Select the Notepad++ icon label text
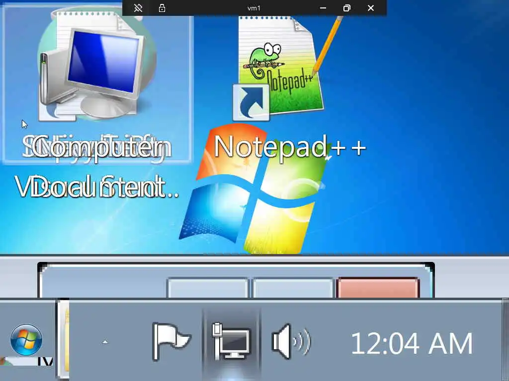 [x=290, y=147]
